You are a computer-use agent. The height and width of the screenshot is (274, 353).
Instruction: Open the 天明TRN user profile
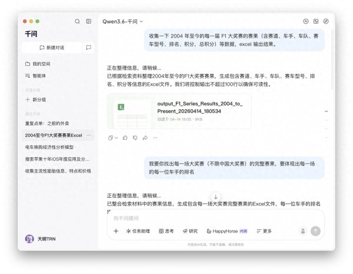(x=40, y=239)
